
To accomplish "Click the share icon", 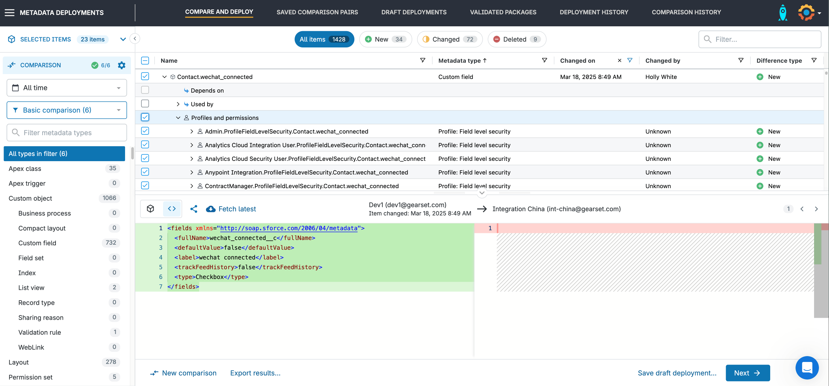I will [194, 209].
